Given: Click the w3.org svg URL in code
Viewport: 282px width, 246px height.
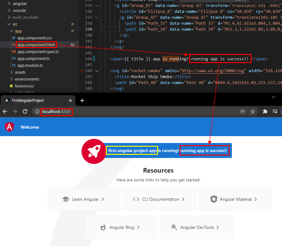Looking at the screenshot, I should (x=213, y=71).
